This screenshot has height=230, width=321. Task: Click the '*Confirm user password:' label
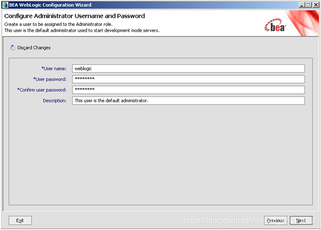[42, 90]
